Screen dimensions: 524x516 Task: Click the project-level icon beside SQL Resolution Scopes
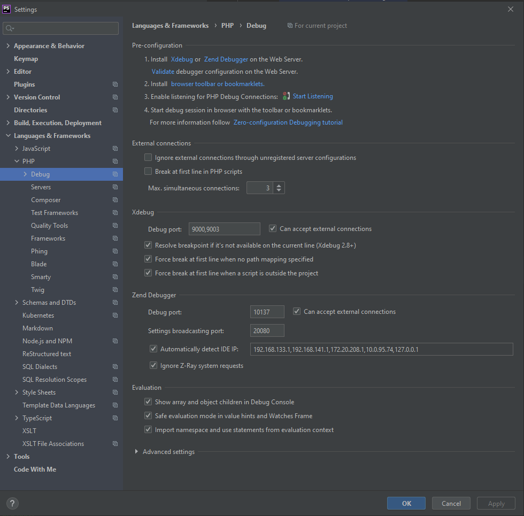115,380
